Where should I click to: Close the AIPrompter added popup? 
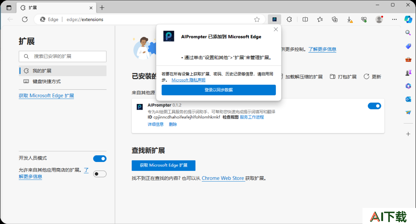coord(276,29)
